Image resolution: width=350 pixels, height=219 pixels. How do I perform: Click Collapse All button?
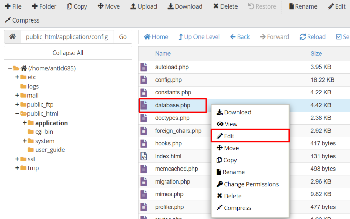click(x=68, y=53)
